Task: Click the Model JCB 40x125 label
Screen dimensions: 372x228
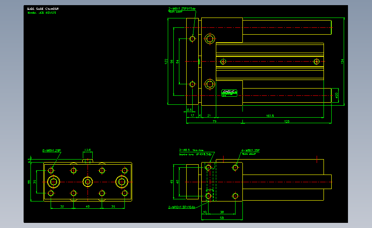Action: 42,13
